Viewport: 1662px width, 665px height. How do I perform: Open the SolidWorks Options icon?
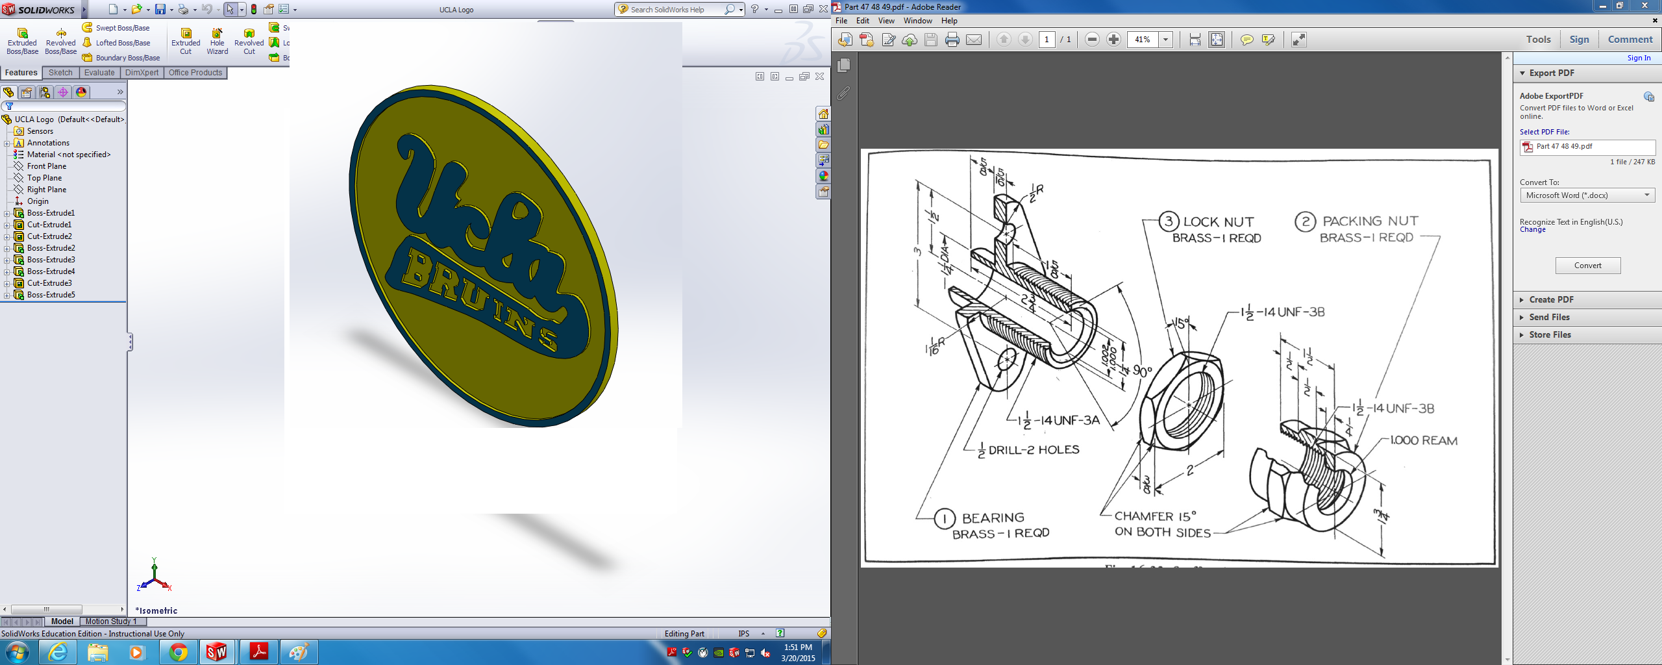coord(284,9)
